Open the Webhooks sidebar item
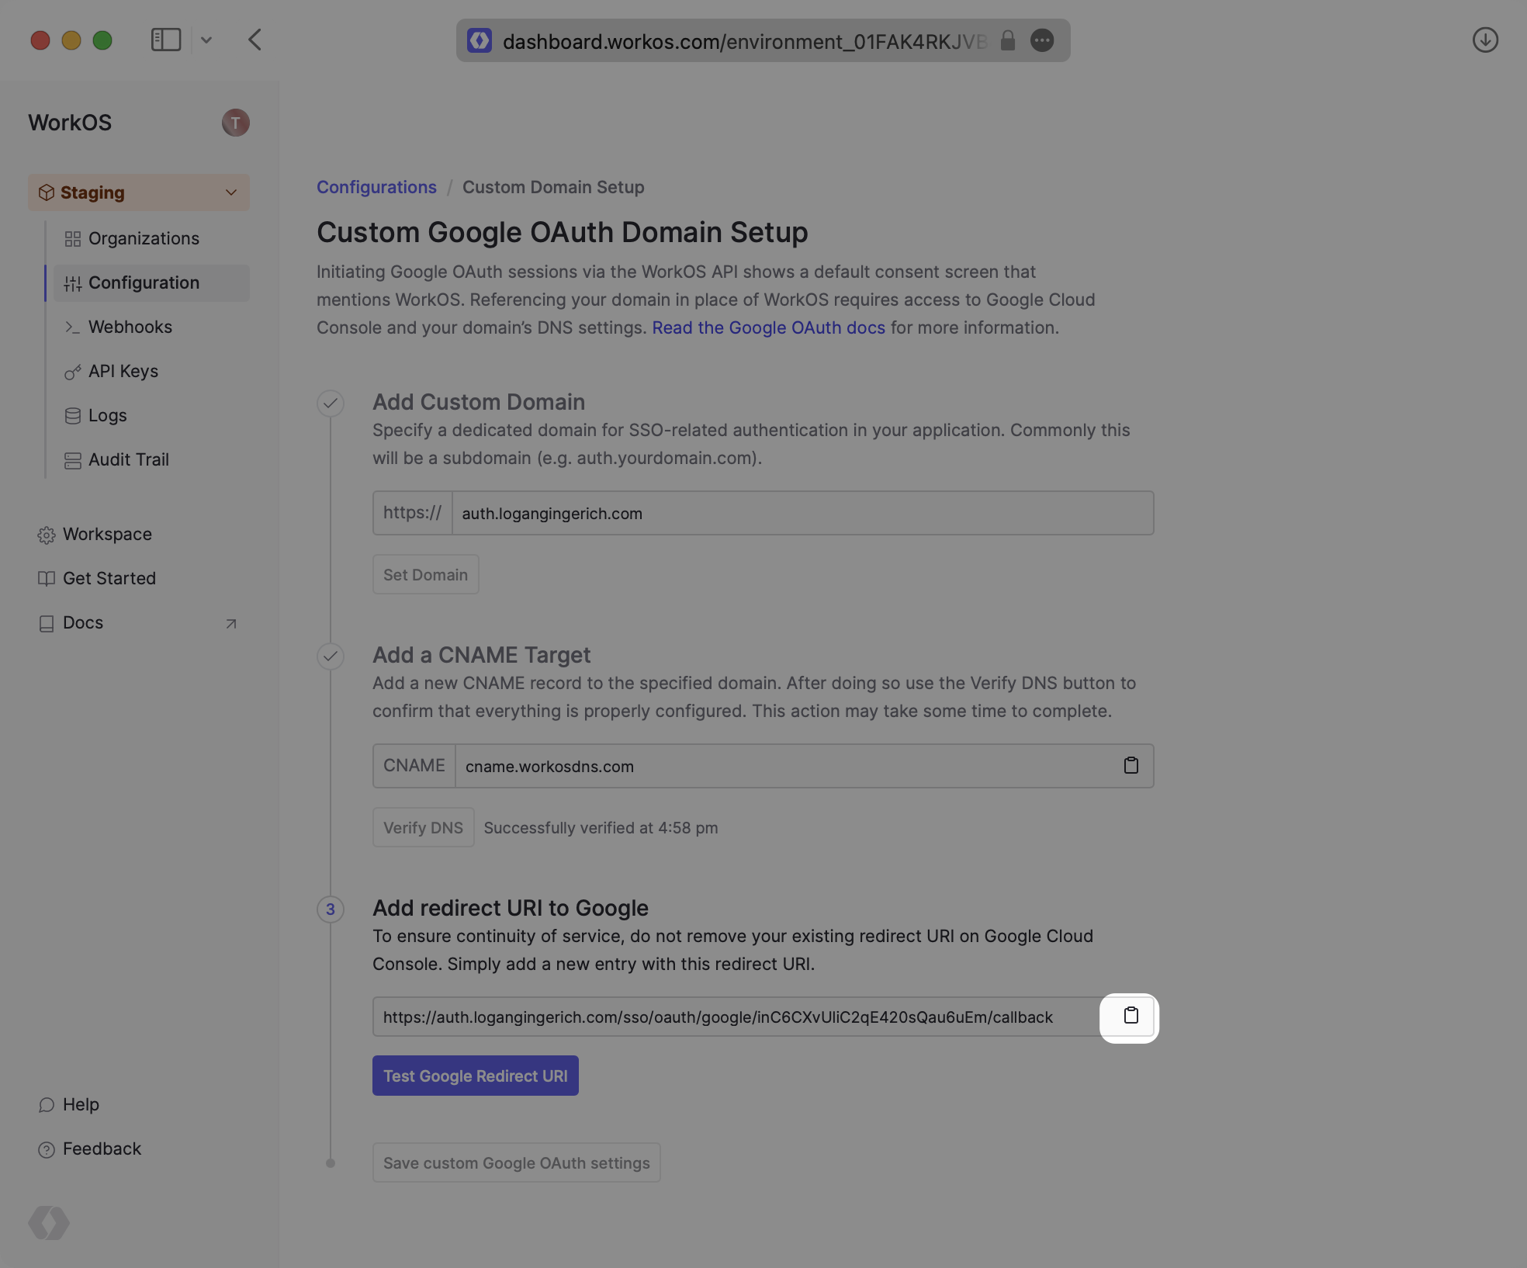Screen dimensions: 1527x1268 click(130, 327)
